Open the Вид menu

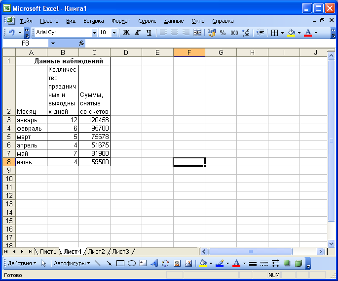(x=71, y=21)
